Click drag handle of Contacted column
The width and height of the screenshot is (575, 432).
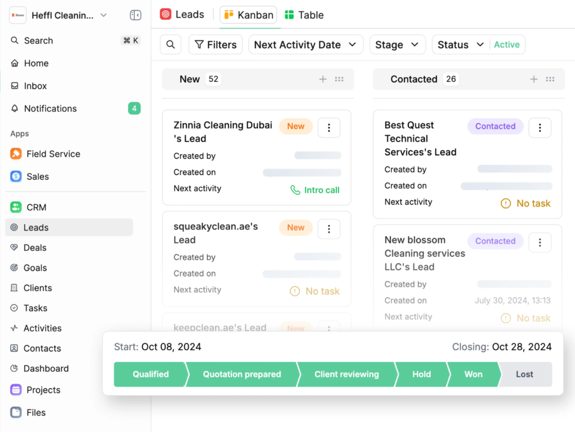[550, 79]
